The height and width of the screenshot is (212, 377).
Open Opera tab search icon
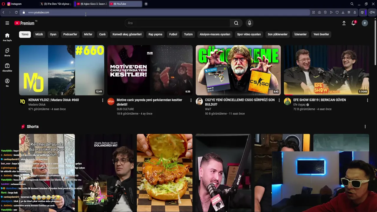352,4
